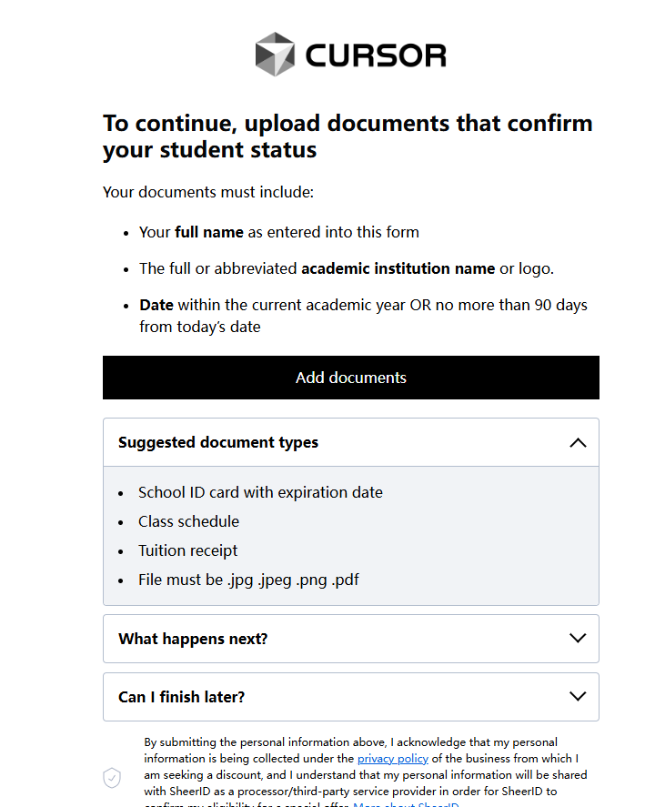The width and height of the screenshot is (665, 807).
Task: Expand What happens next via chevron icon
Action: (x=578, y=638)
